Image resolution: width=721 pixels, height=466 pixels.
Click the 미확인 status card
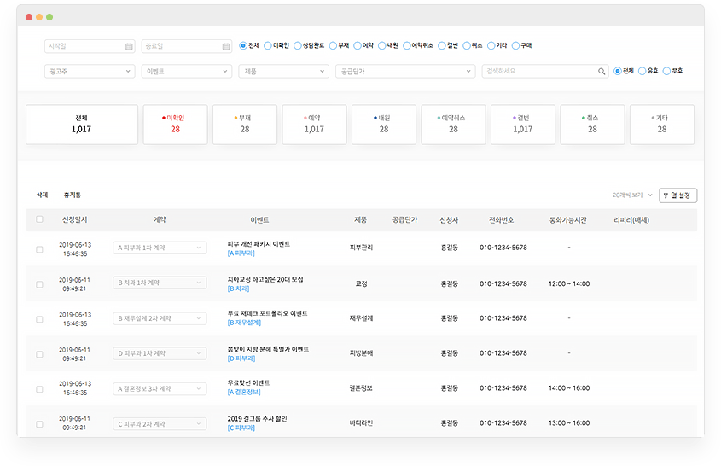[x=175, y=124]
